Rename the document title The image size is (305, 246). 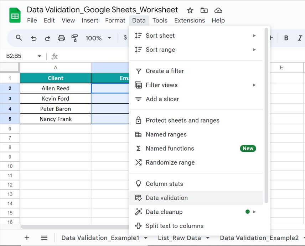102,10
